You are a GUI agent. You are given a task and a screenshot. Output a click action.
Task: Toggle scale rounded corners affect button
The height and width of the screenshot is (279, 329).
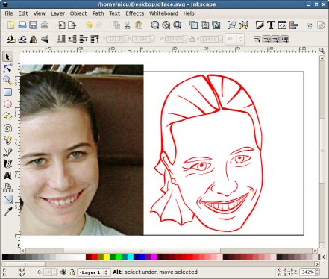pos(266,39)
